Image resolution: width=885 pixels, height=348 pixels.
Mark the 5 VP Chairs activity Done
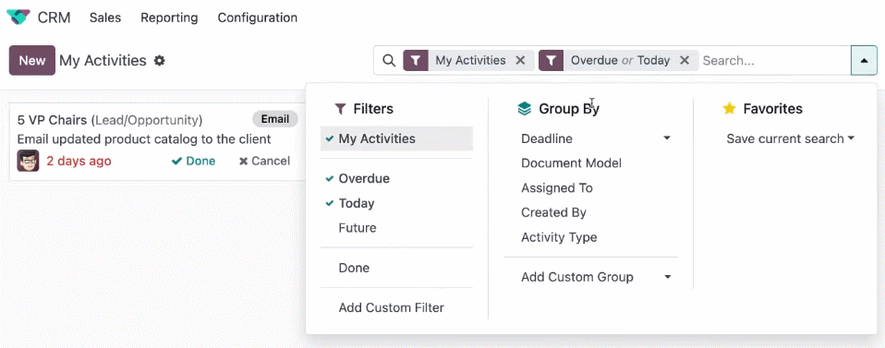pyautogui.click(x=194, y=162)
